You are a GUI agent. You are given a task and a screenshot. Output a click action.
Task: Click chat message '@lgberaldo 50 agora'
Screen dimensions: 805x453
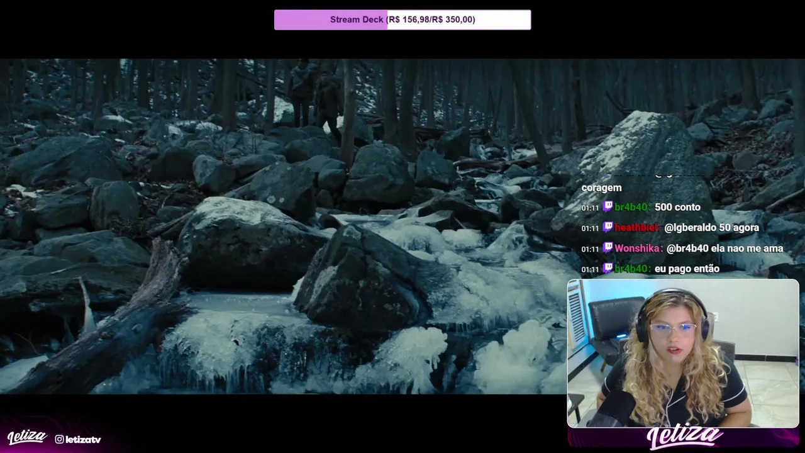pyautogui.click(x=711, y=228)
